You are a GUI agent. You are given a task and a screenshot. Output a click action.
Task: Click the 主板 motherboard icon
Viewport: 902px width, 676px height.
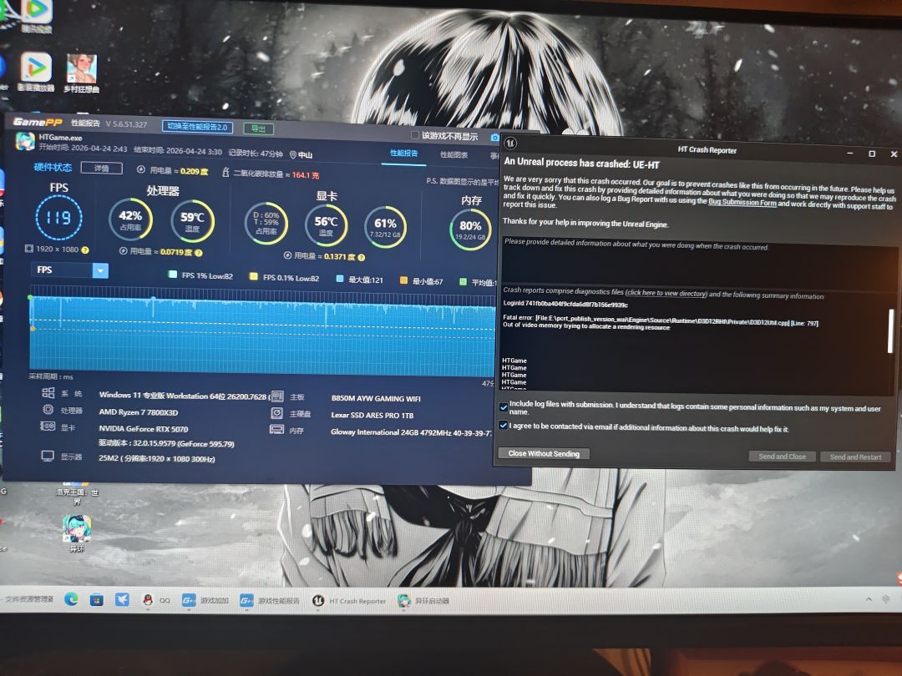point(277,396)
